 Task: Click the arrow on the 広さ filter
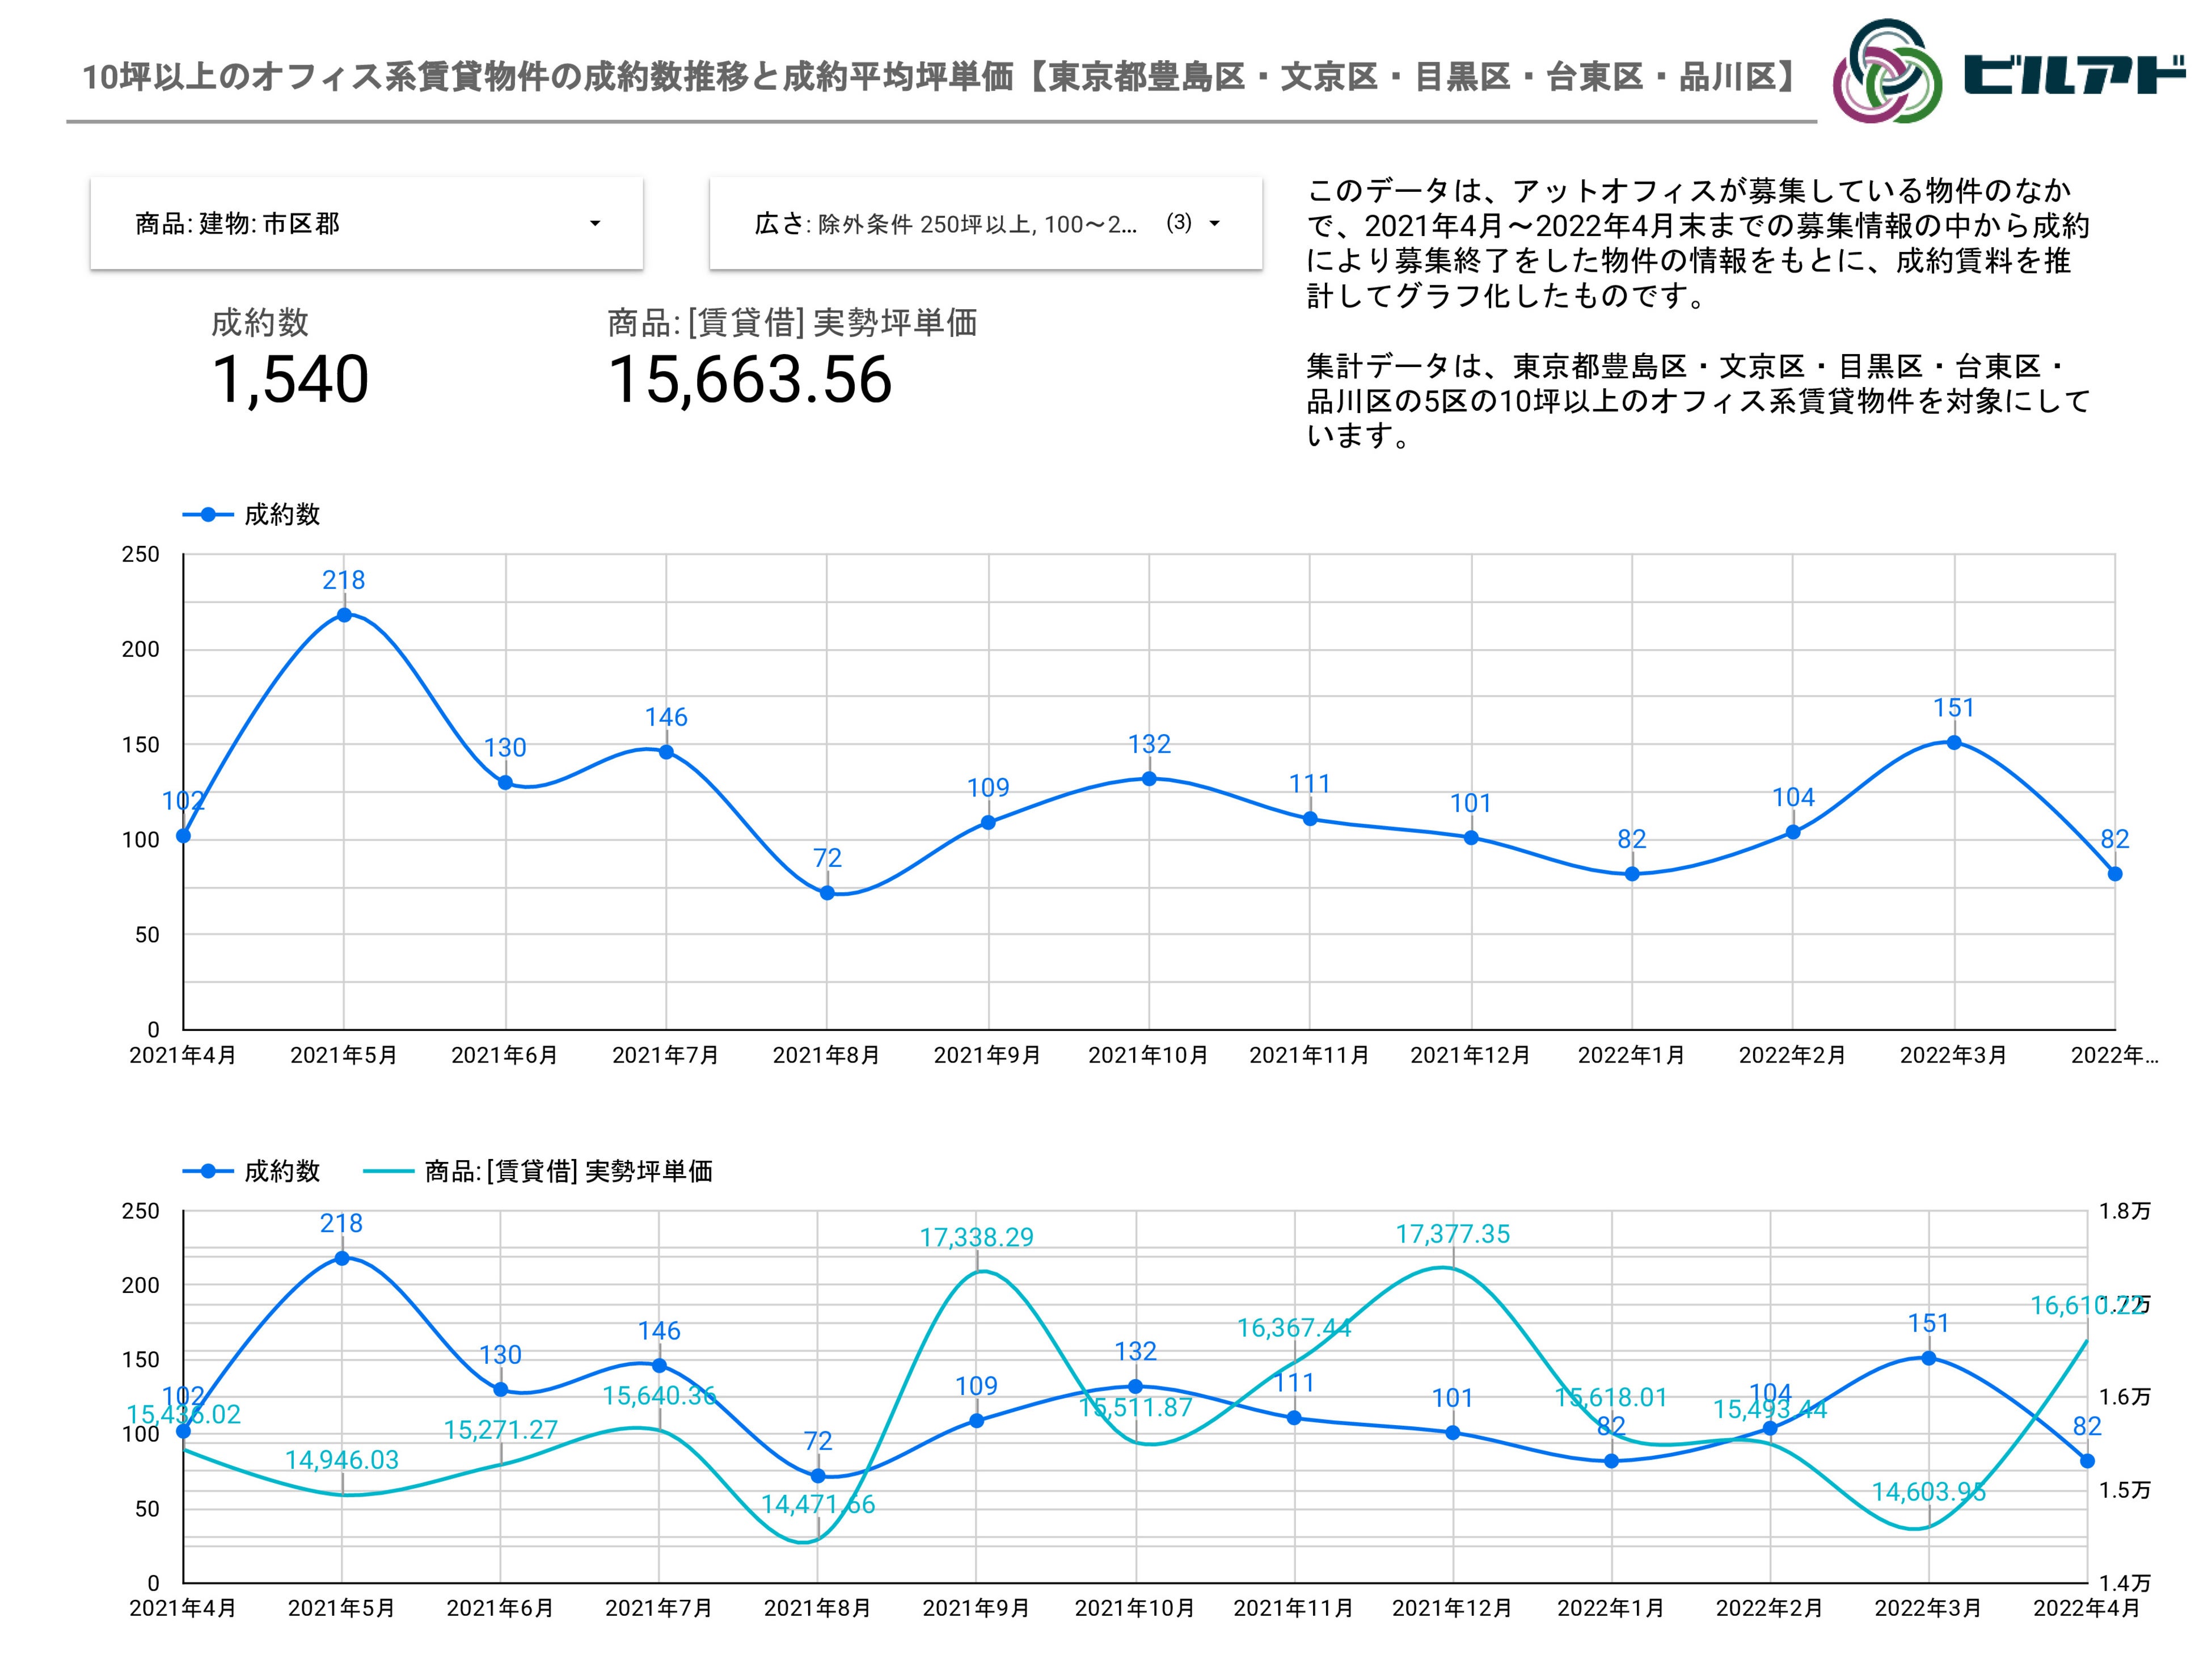1215,223
